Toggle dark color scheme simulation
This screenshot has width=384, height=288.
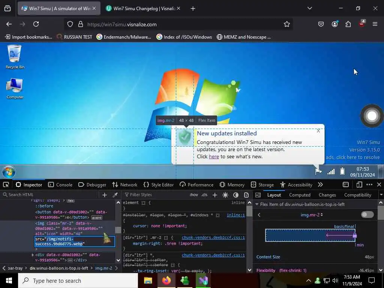[236, 195]
